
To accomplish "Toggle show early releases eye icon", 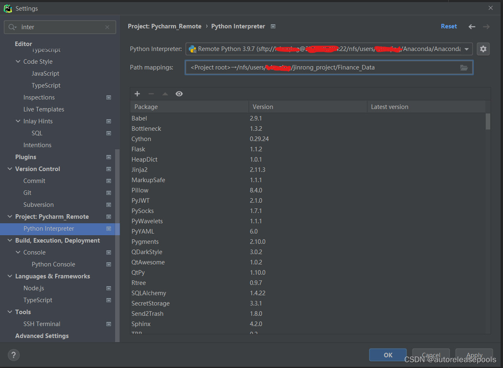I will (179, 94).
